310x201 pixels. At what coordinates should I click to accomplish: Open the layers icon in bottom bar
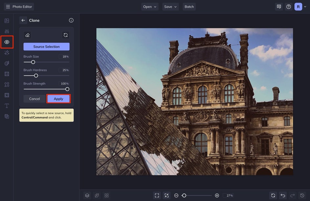tap(87, 195)
